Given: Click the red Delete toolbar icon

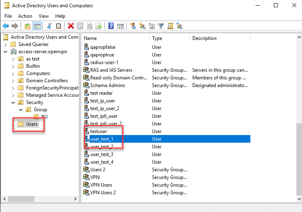Looking at the screenshot, I should click(71, 26).
